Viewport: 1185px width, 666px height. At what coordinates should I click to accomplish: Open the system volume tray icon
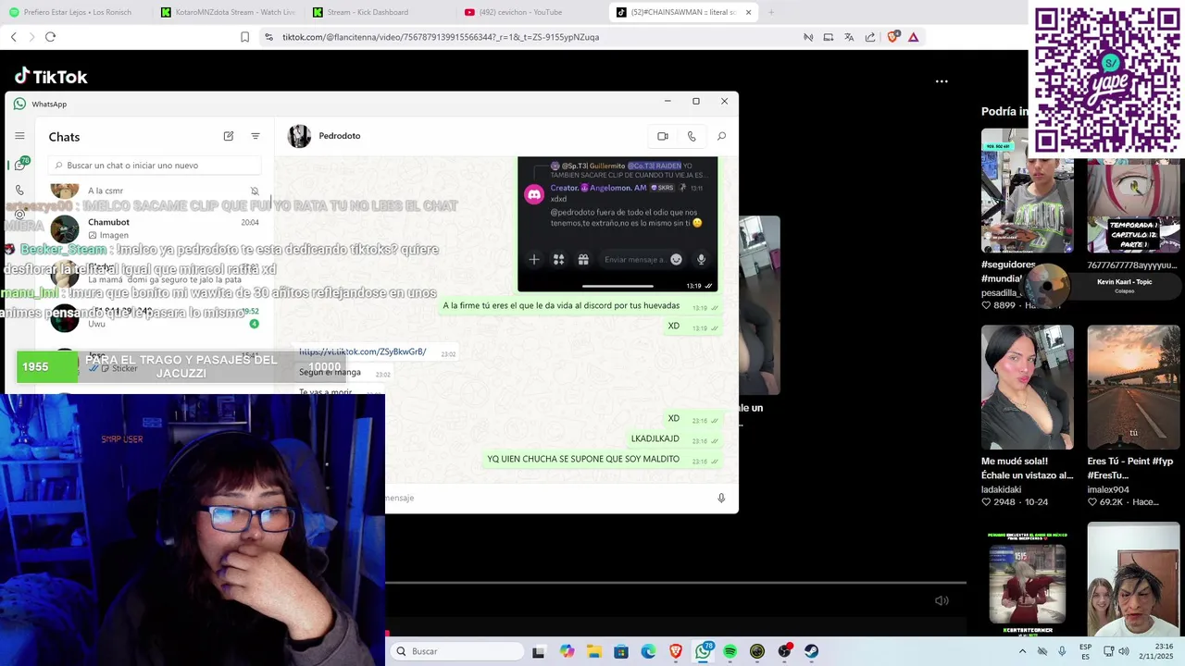click(x=1124, y=651)
